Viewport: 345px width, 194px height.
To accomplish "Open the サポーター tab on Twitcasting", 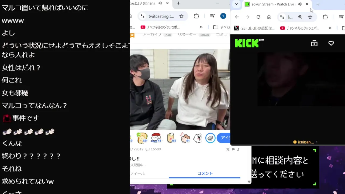I will pos(193,35).
